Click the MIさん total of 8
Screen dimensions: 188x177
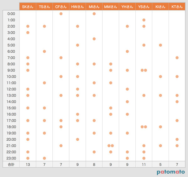(x=94, y=164)
